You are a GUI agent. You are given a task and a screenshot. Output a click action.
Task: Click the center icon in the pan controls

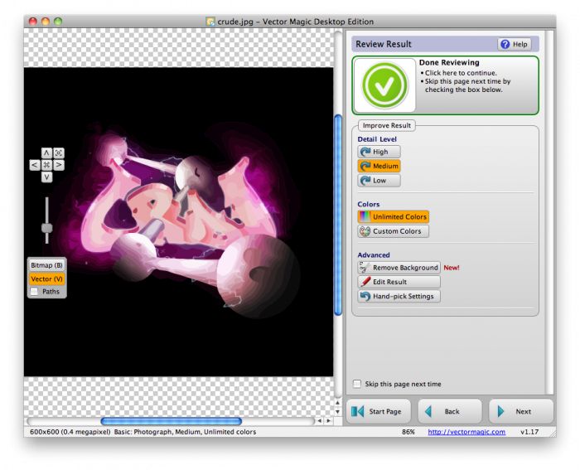46,165
